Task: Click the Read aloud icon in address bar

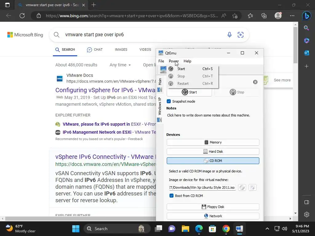Action: tap(224, 16)
